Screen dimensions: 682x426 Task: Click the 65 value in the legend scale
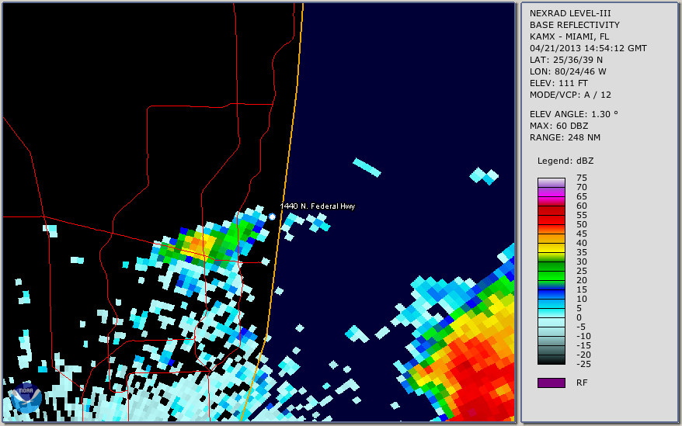[x=582, y=196]
